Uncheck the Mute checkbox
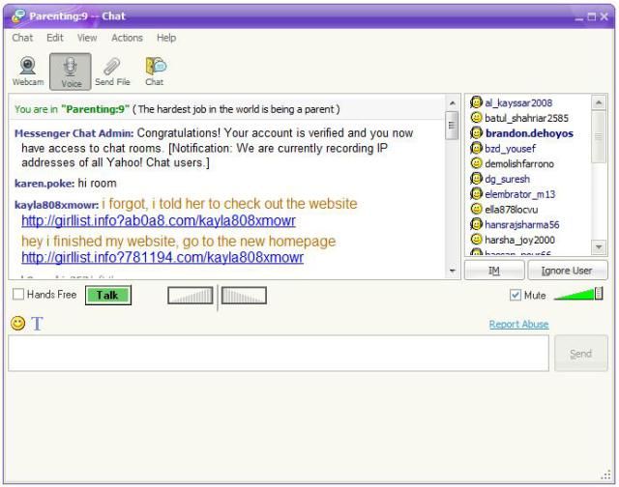 516,295
